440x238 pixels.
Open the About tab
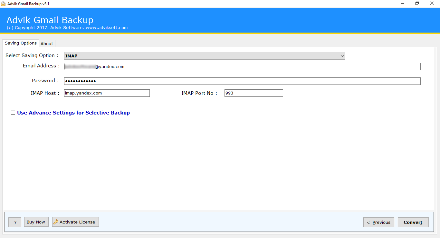[x=47, y=44]
